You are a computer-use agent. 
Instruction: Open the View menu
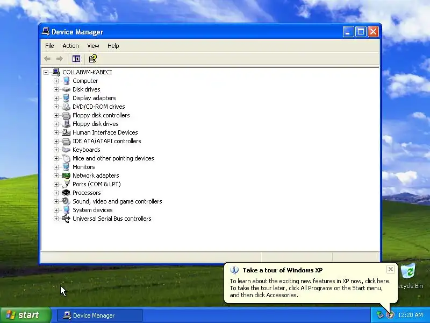point(93,46)
